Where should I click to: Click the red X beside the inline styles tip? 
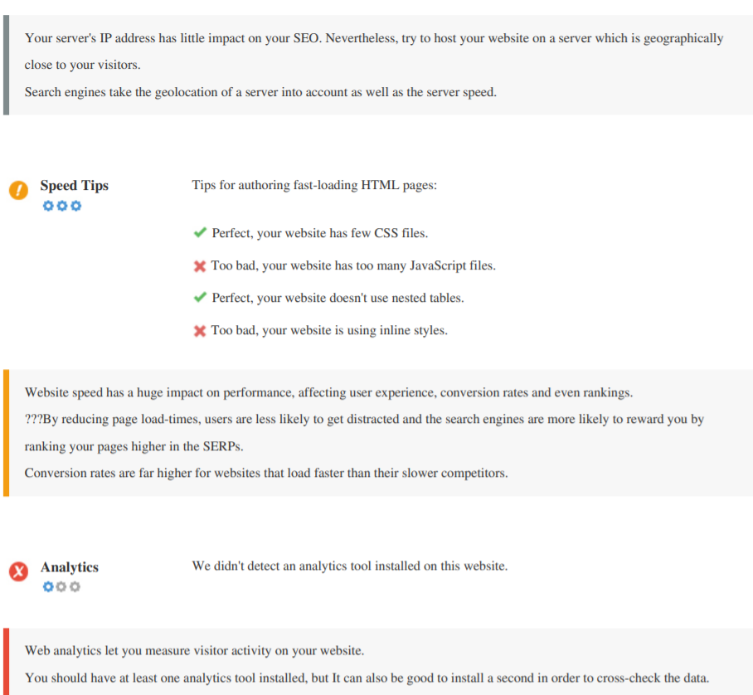pyautogui.click(x=200, y=331)
